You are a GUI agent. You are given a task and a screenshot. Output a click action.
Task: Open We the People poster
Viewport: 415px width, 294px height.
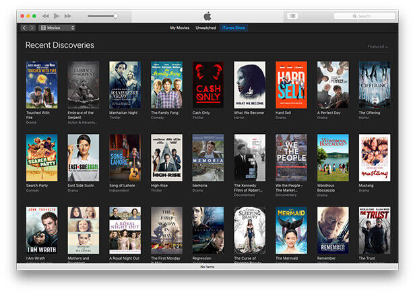tap(291, 157)
